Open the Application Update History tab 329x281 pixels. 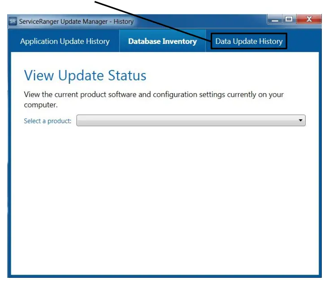coord(65,41)
